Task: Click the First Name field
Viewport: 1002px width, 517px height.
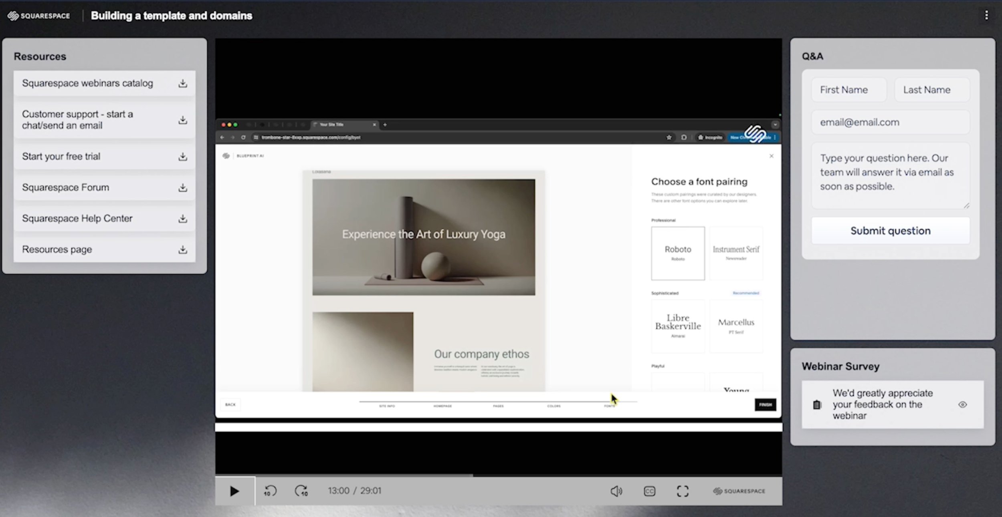Action: point(849,90)
